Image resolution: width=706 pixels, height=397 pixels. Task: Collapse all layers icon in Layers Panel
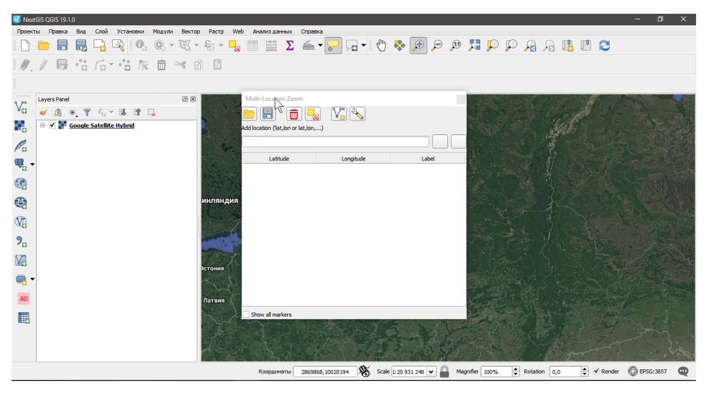[x=137, y=113]
